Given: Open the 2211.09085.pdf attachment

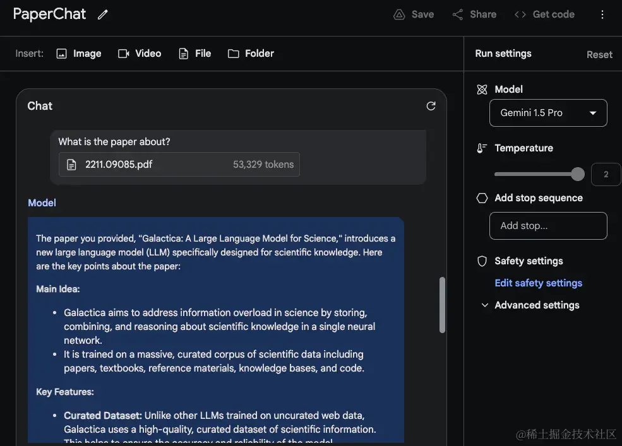Looking at the screenshot, I should (x=179, y=165).
